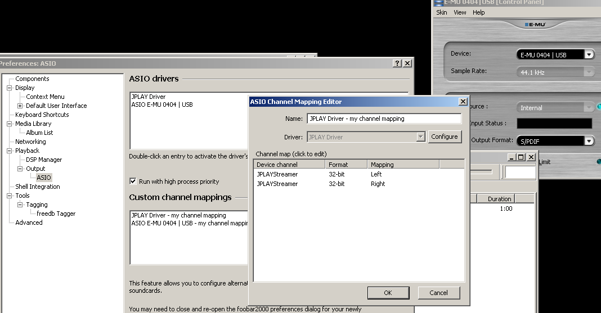Close the ASIO Channel Mapping Editor dialog
This screenshot has width=601, height=313.
[x=463, y=102]
